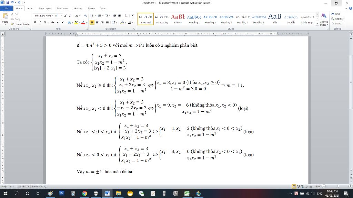Image resolution: width=353 pixels, height=198 pixels.
Task: Apply the Heading 2 style
Action: [194, 19]
